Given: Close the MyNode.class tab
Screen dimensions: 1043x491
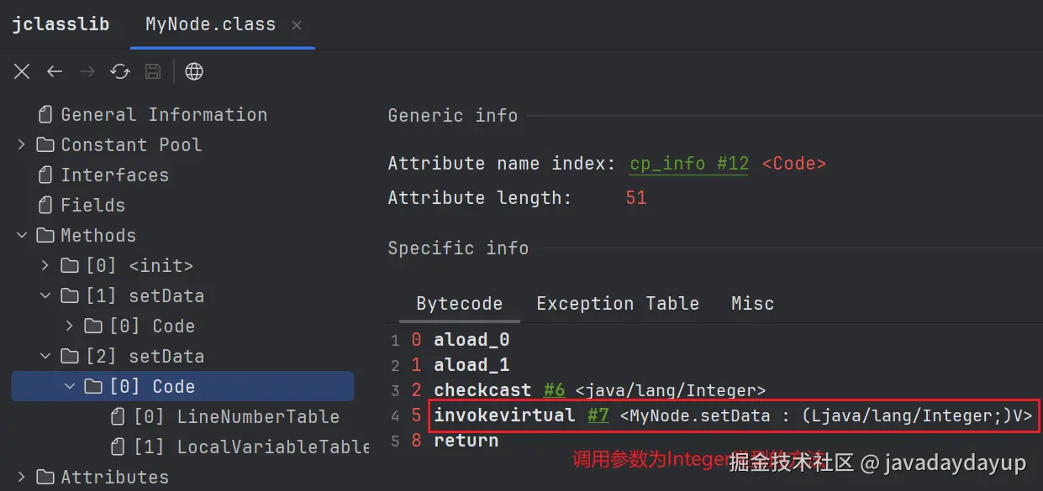Looking at the screenshot, I should [x=297, y=25].
